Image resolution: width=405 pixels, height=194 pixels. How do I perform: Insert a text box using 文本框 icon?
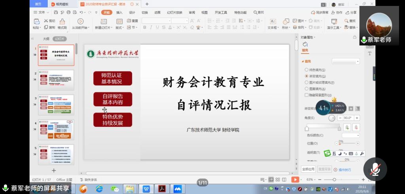click(x=273, y=22)
